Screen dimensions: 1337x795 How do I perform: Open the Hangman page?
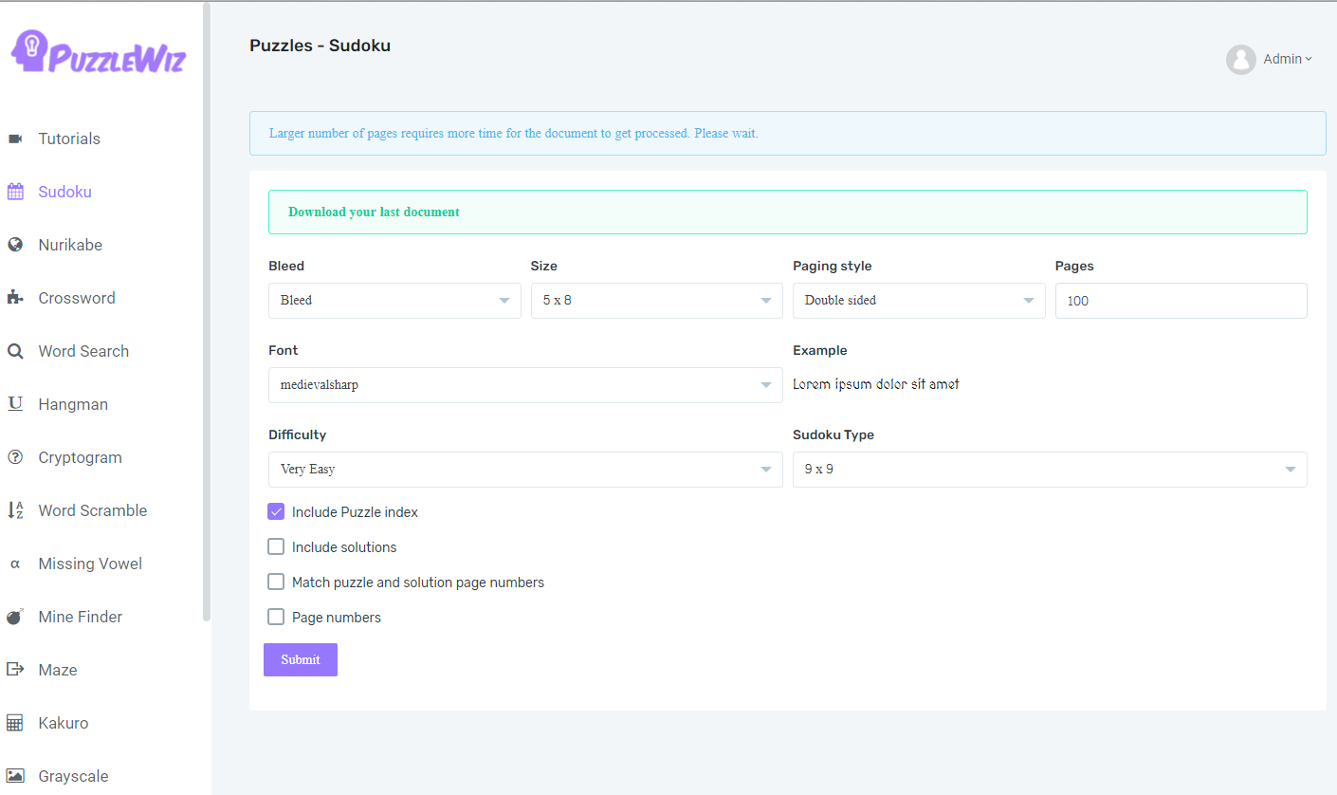[x=73, y=404]
